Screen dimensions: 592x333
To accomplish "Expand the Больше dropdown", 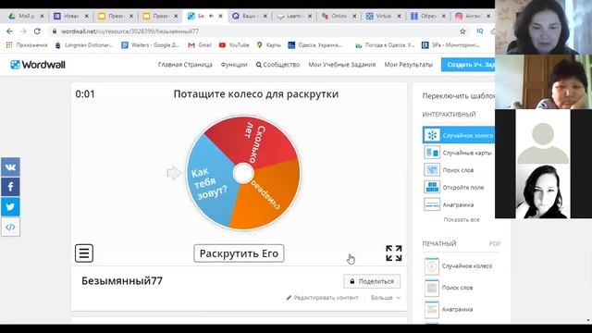I will click(x=385, y=298).
